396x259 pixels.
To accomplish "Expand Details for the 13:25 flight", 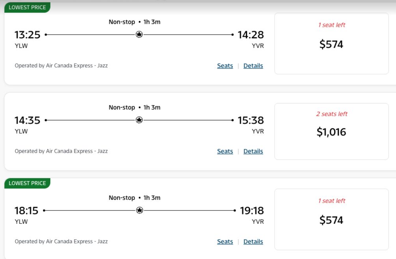I will click(x=253, y=66).
